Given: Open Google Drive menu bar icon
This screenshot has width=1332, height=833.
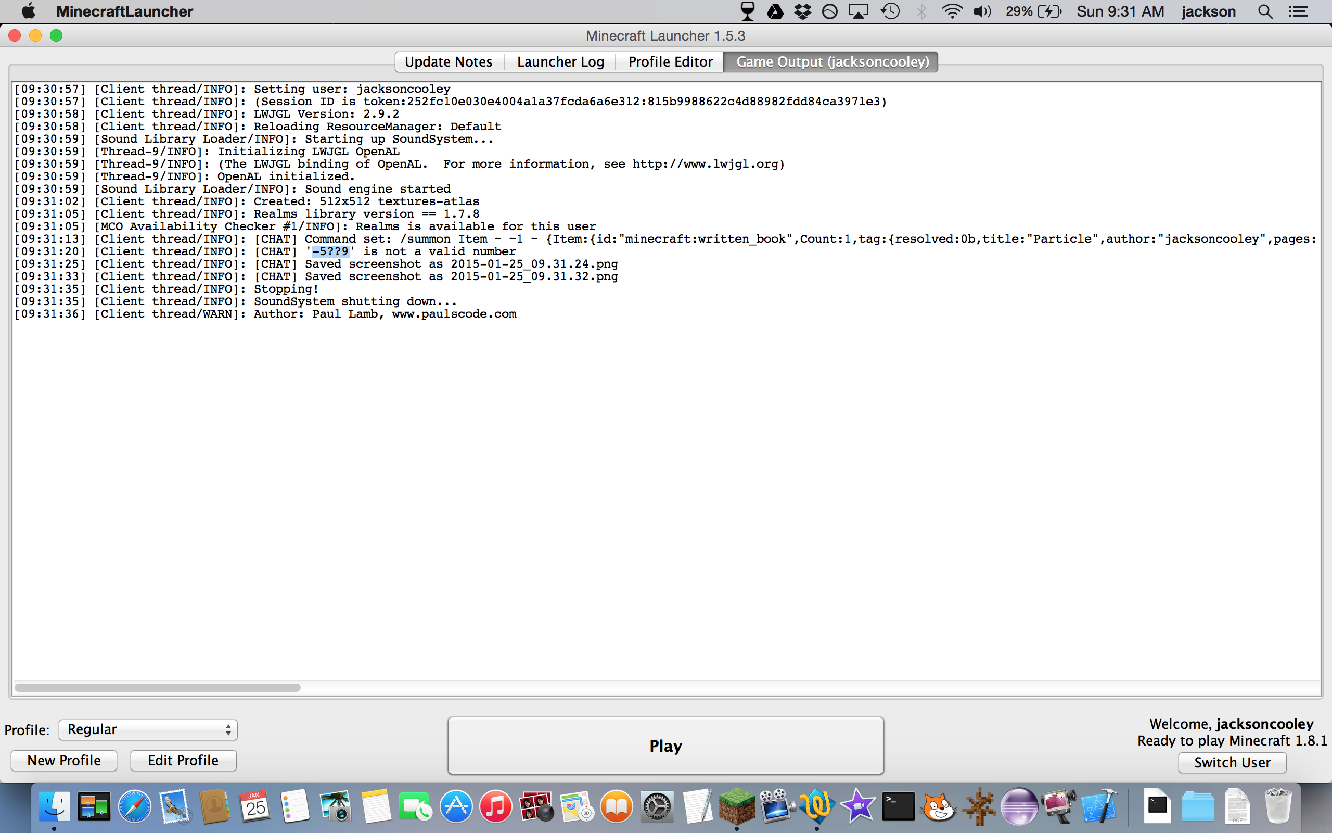Looking at the screenshot, I should (776, 11).
